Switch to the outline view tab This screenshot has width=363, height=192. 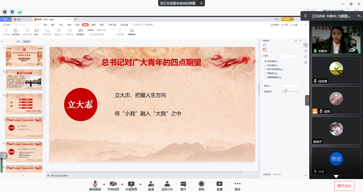[x=18, y=41]
